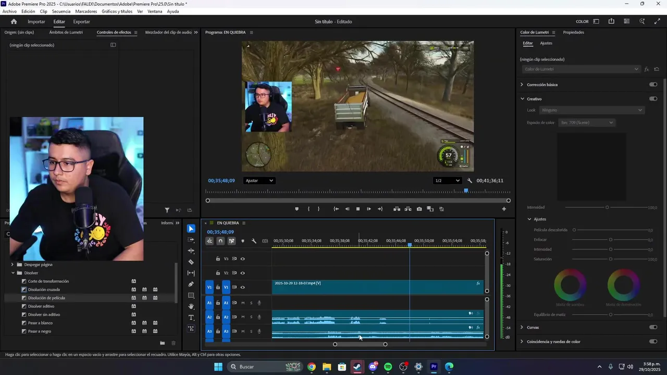The height and width of the screenshot is (375, 667).
Task: Open the program monitor button editor plus
Action: pos(504,209)
